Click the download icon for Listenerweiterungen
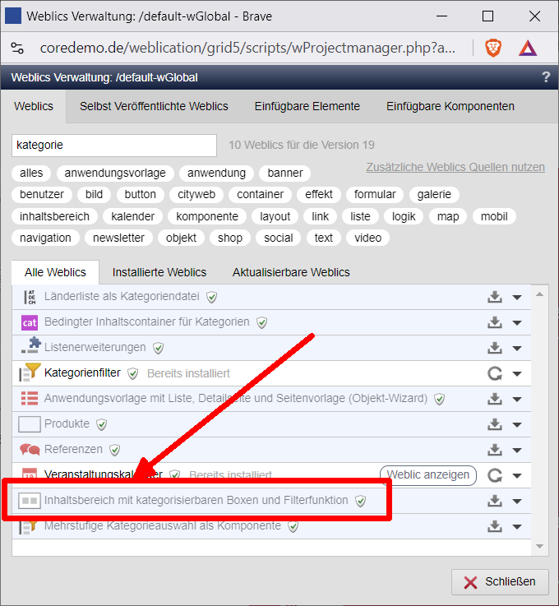 (495, 348)
